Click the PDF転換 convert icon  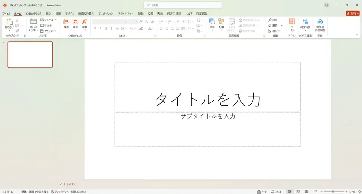click(305, 21)
